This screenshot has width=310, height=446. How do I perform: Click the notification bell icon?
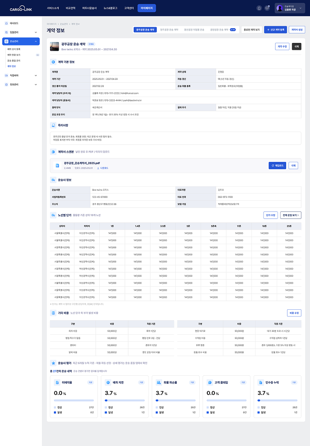pos(259,8)
